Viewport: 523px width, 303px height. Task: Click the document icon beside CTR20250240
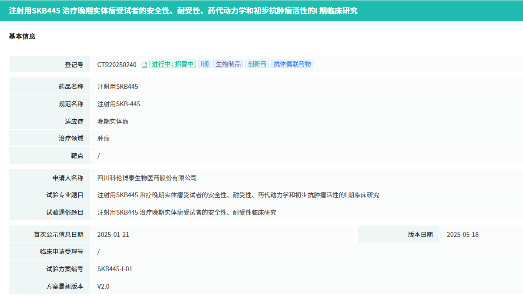(144, 64)
